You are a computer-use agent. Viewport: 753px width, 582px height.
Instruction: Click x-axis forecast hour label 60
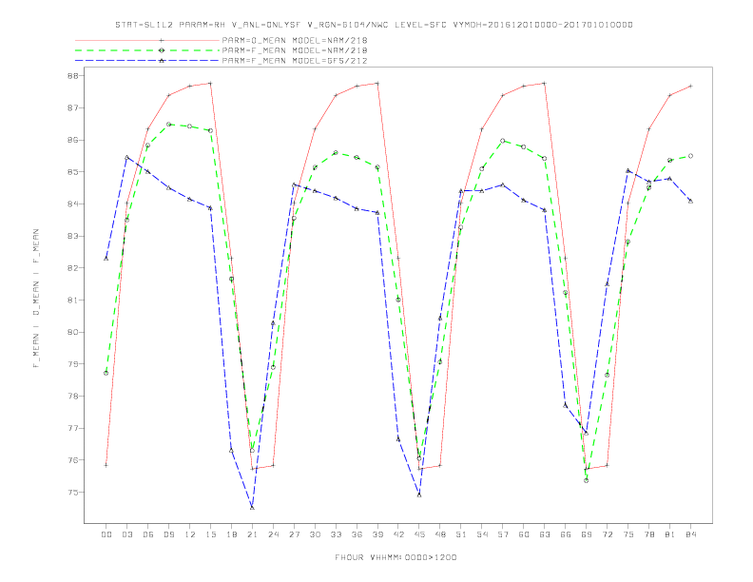click(x=524, y=534)
